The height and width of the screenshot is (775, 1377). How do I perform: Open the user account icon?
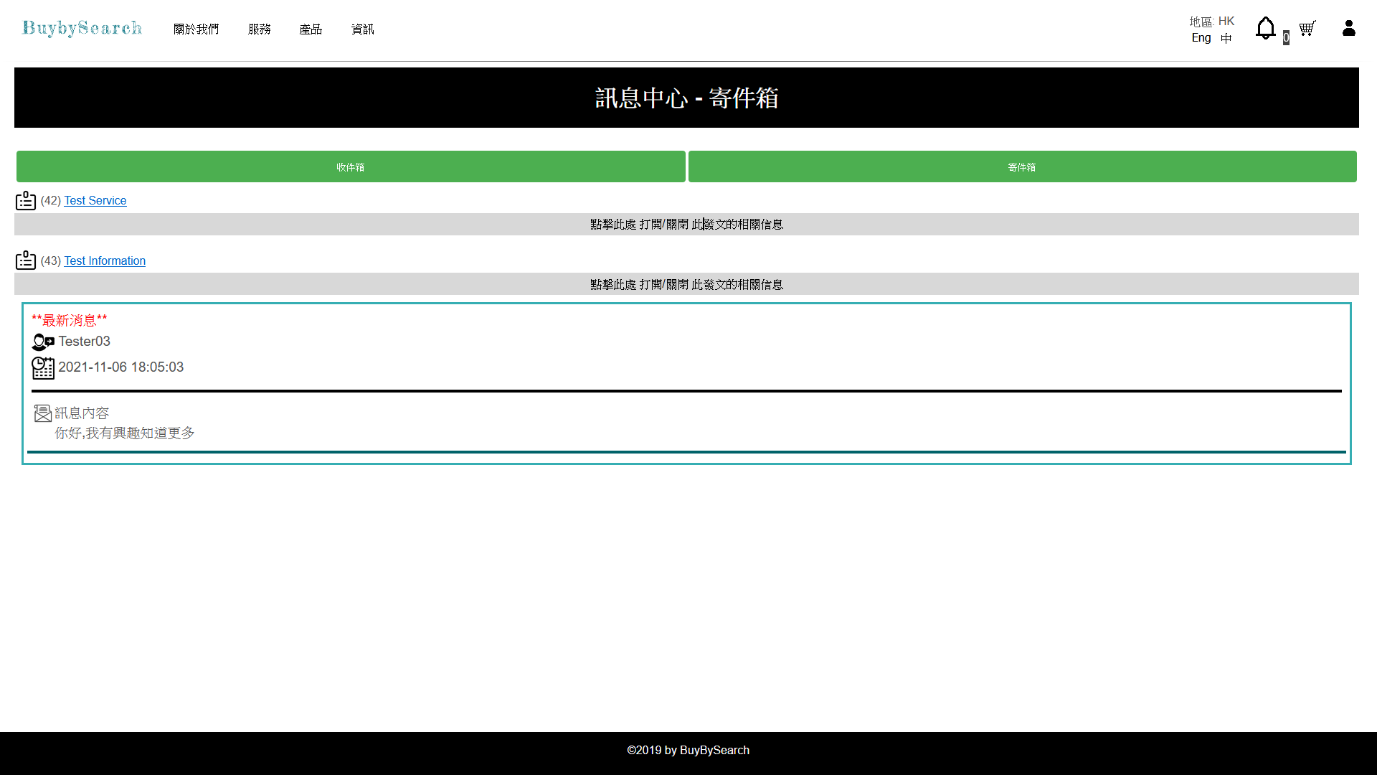[x=1348, y=29]
